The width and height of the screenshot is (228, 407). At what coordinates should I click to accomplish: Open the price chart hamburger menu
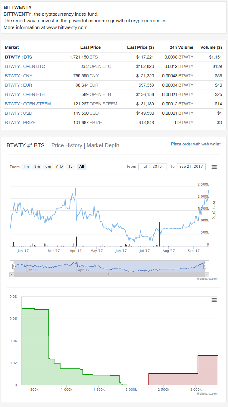point(214,167)
